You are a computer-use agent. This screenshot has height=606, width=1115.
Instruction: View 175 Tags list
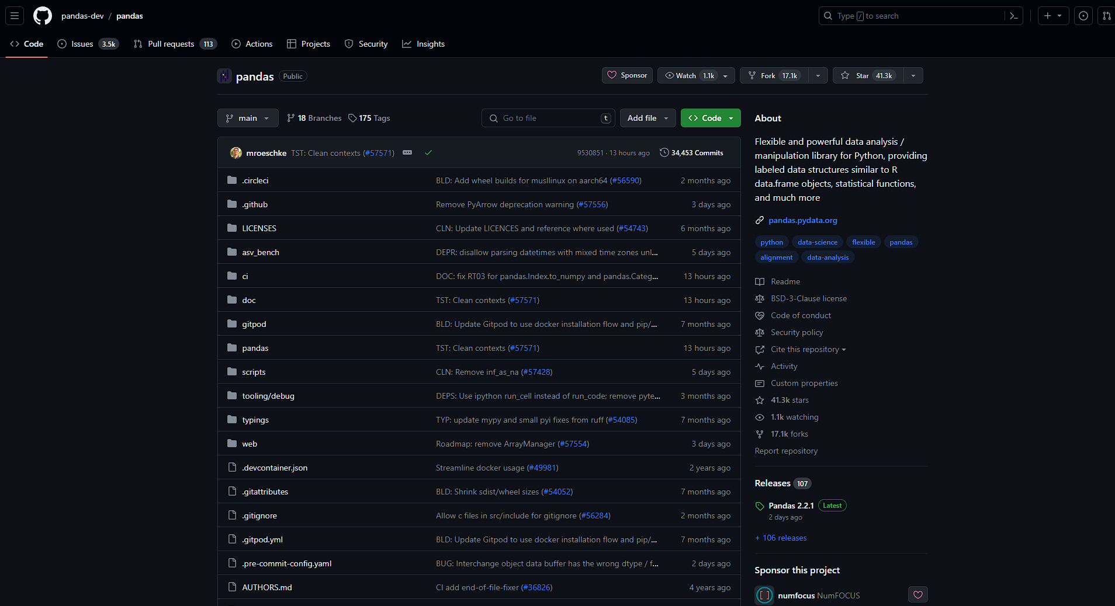point(369,118)
